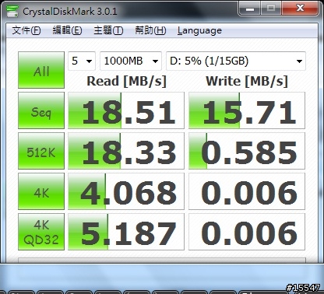The image size is (324, 294).
Task: Open the 主題(T) menu
Action: pos(108,30)
